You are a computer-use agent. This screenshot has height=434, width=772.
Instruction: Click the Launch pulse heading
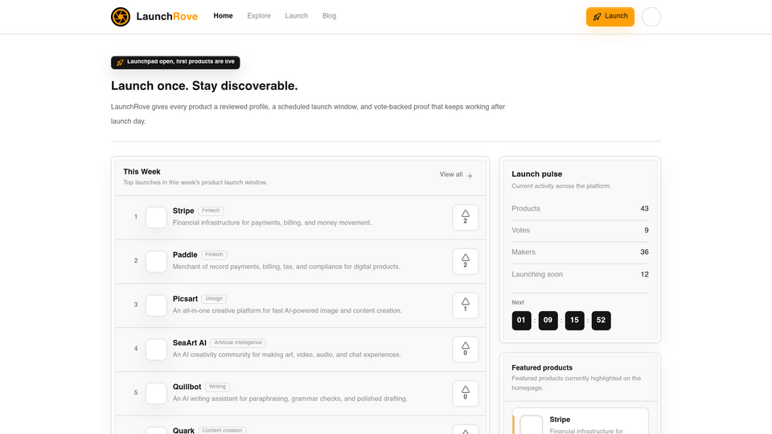pos(536,174)
